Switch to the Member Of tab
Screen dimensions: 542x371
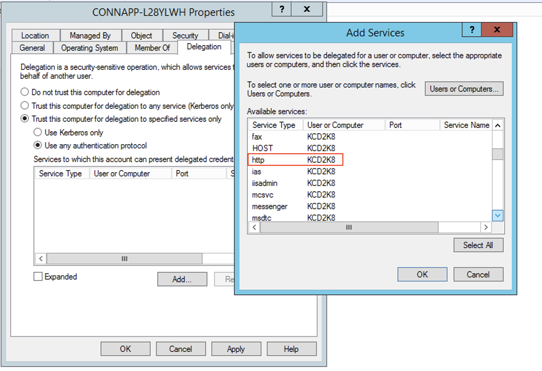click(152, 48)
